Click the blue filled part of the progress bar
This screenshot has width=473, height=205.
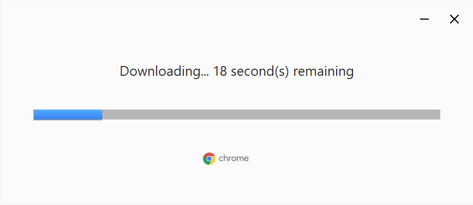68,114
